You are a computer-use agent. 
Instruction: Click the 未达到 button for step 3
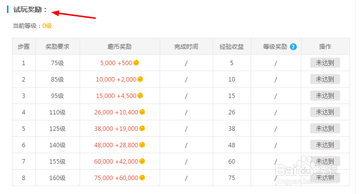(325, 96)
